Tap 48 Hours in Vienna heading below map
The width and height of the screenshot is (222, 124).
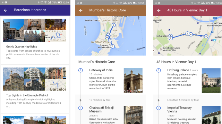176,62
